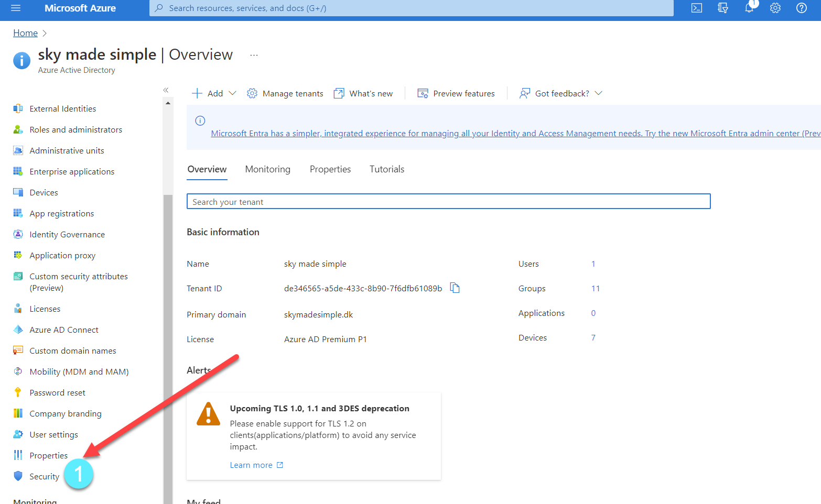
Task: Switch to the Overview tab
Action: (207, 169)
